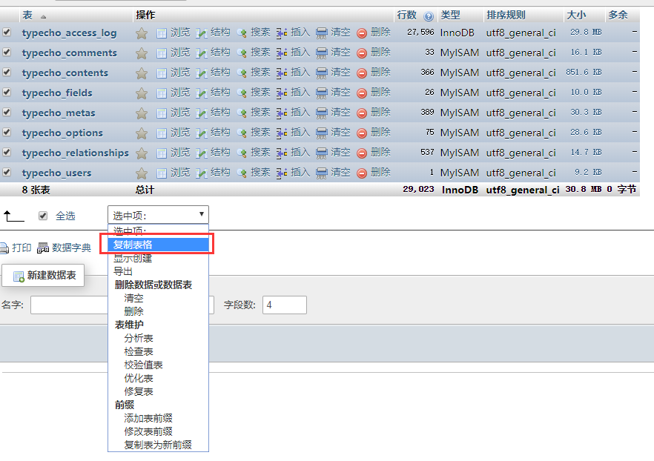Open typecho_access_log table link
This screenshot has height=461, width=654.
tap(69, 33)
